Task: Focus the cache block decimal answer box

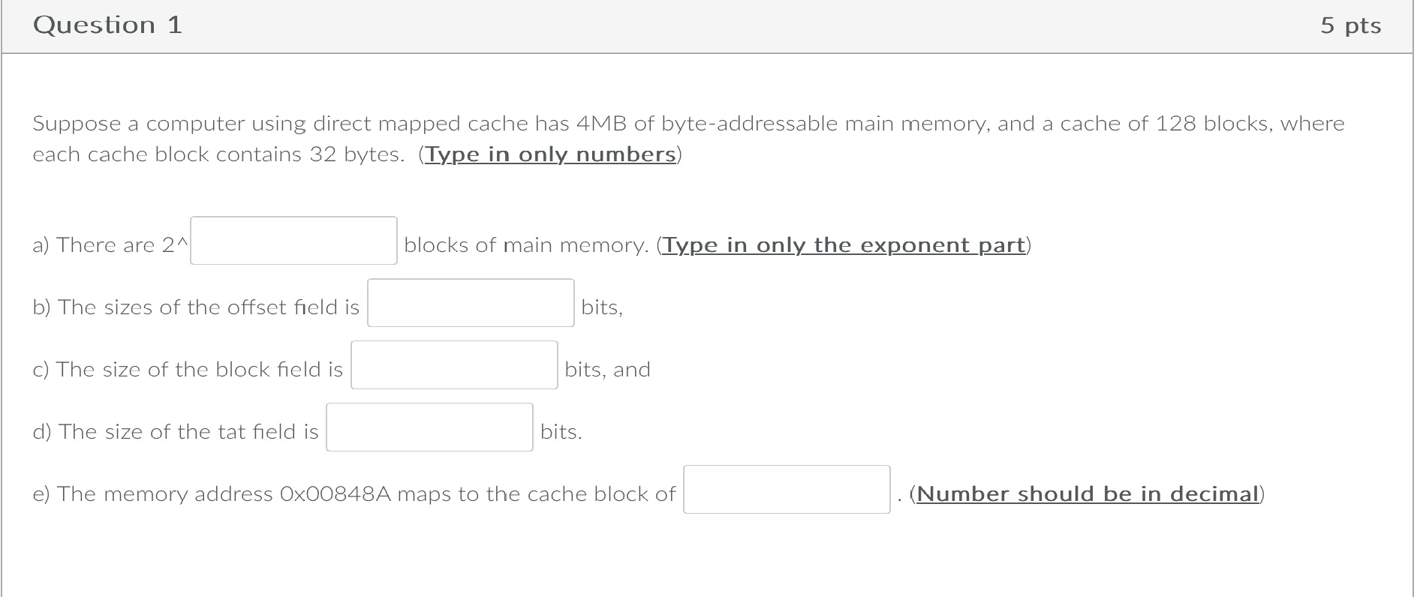Action: [x=787, y=490]
